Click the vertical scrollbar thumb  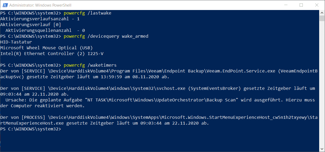coord(322,18)
